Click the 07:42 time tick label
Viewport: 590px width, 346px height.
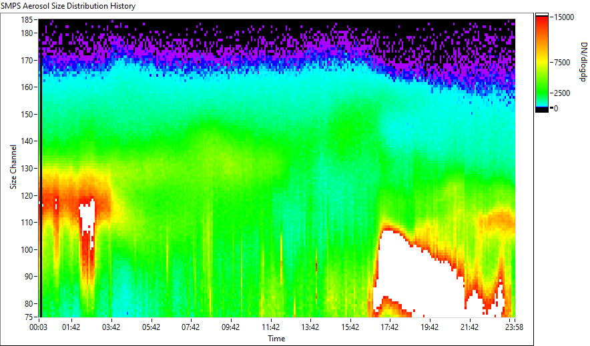click(191, 327)
